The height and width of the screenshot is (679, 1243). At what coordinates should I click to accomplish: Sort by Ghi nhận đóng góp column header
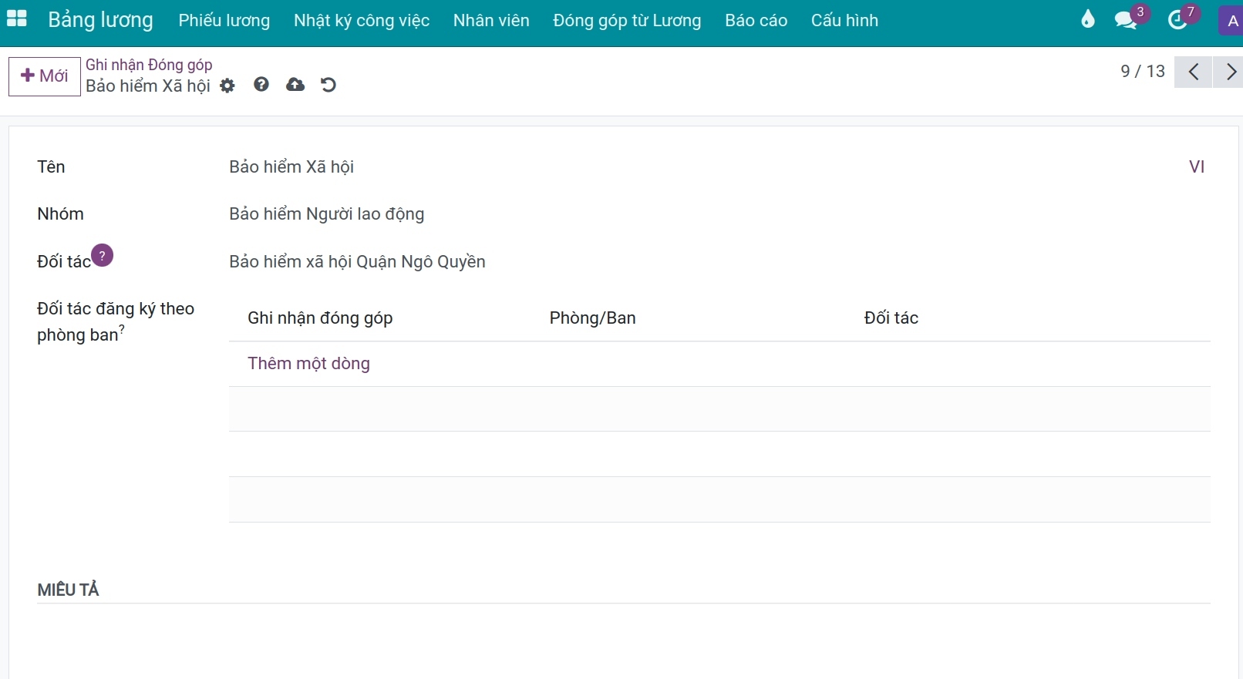[320, 318]
